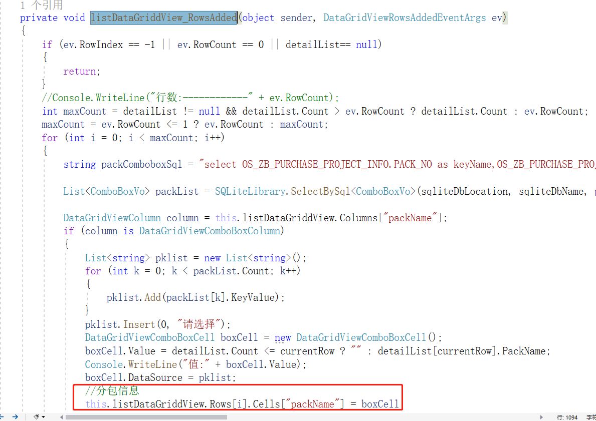Image resolution: width=596 pixels, height=421 pixels.
Task: Click "DataGridViewColumn column" declaration
Action: [x=131, y=218]
